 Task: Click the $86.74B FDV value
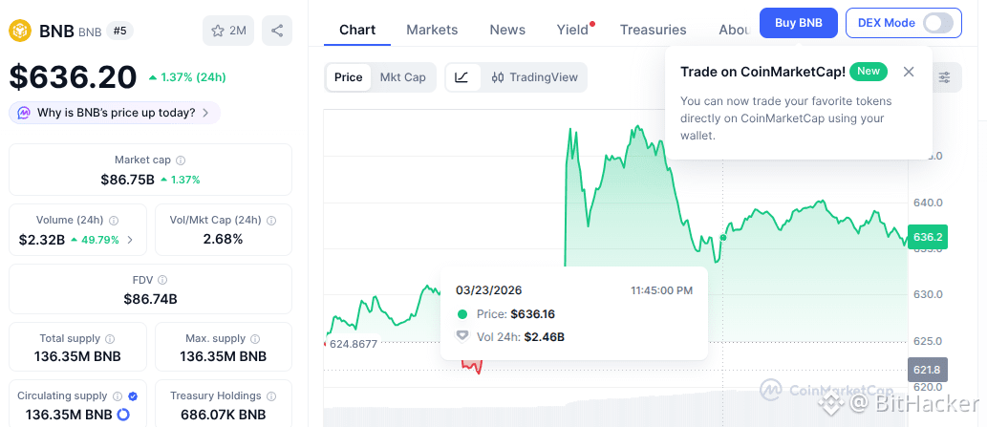tap(150, 299)
